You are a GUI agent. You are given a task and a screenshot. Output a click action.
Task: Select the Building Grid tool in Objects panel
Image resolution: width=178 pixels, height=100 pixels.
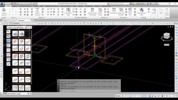coord(21,9)
